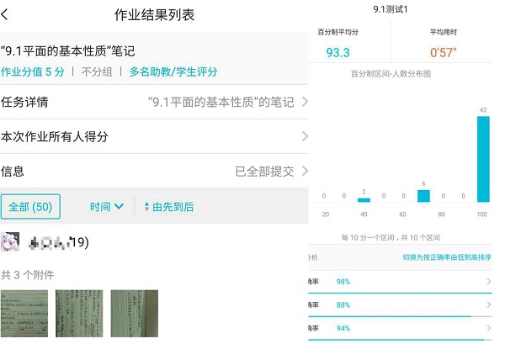Expand 本次作业所有人得分 row
505x344 pixels.
tap(304, 136)
